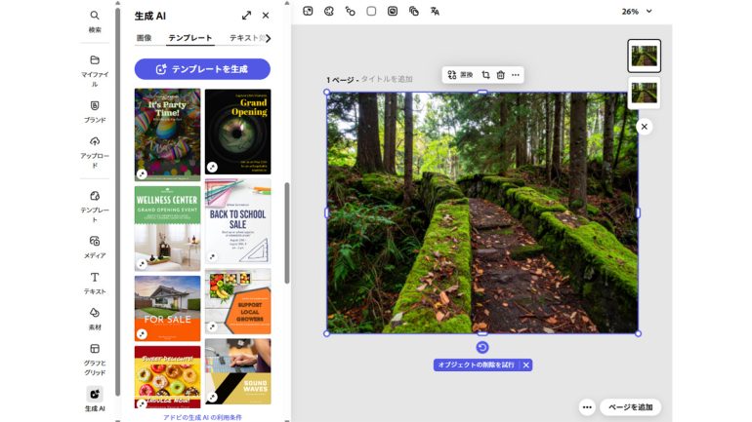Image resolution: width=752 pixels, height=422 pixels.
Task: Open the テキスト sidebar panel
Action: [95, 283]
